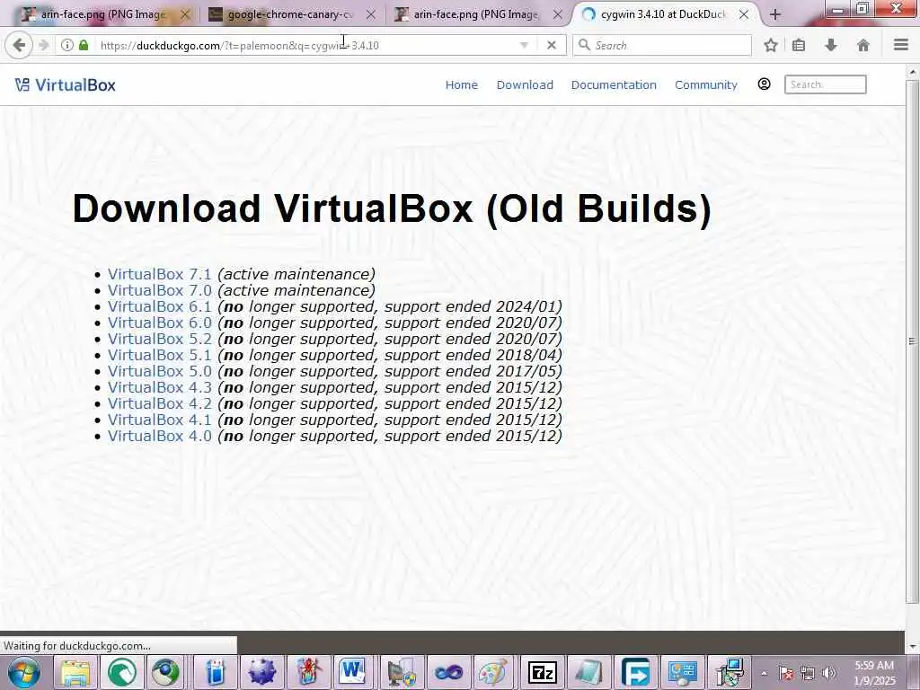Go back using the browser back arrow

[19, 45]
